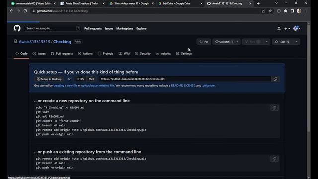Close the Short videos week 37 tab
This screenshot has width=318, height=179.
(x=153, y=3)
